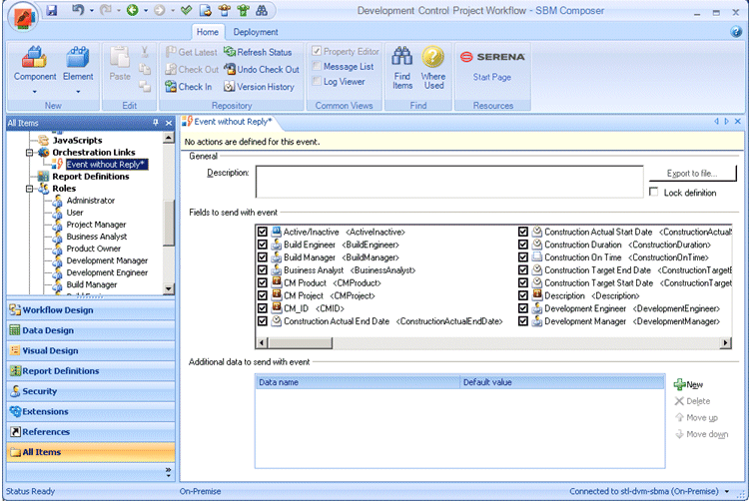Select the Event without Reply editor tab
This screenshot has width=749, height=501.
click(232, 122)
